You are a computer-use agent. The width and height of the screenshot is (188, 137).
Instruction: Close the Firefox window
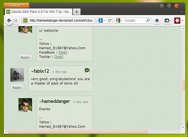[176, 6]
